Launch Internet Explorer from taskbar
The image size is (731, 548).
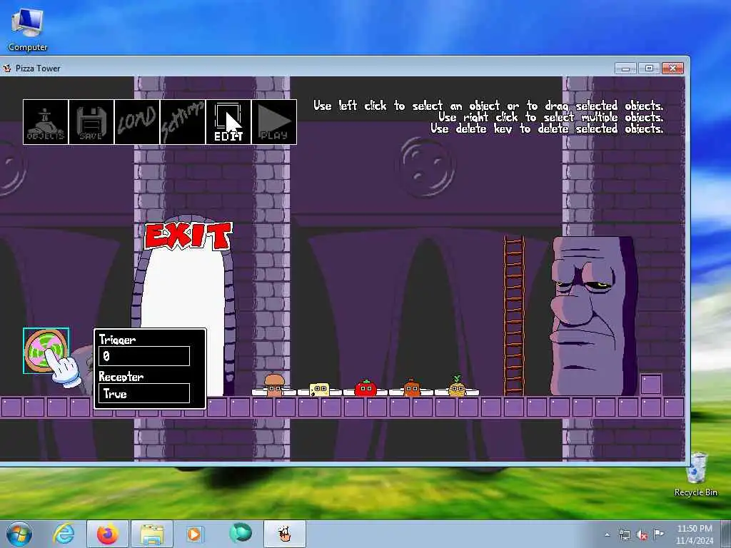tap(64, 534)
